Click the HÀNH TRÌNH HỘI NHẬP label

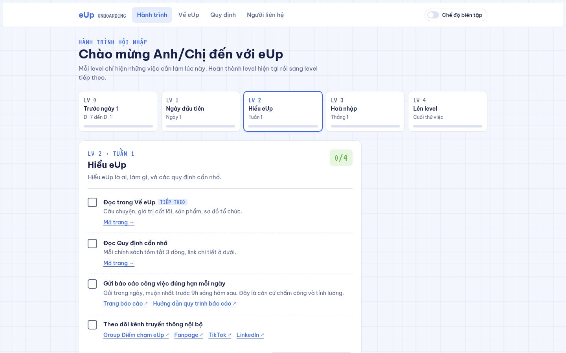113,42
